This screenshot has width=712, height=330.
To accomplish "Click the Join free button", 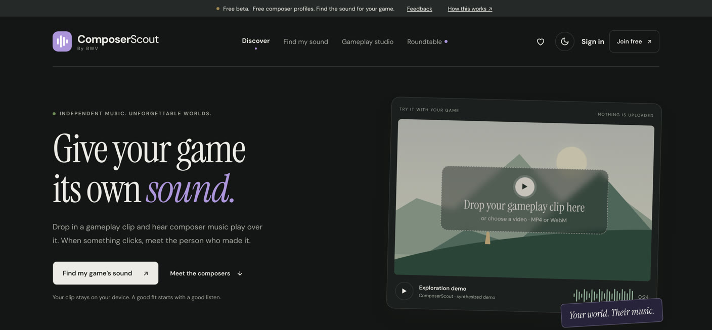I will pyautogui.click(x=634, y=41).
